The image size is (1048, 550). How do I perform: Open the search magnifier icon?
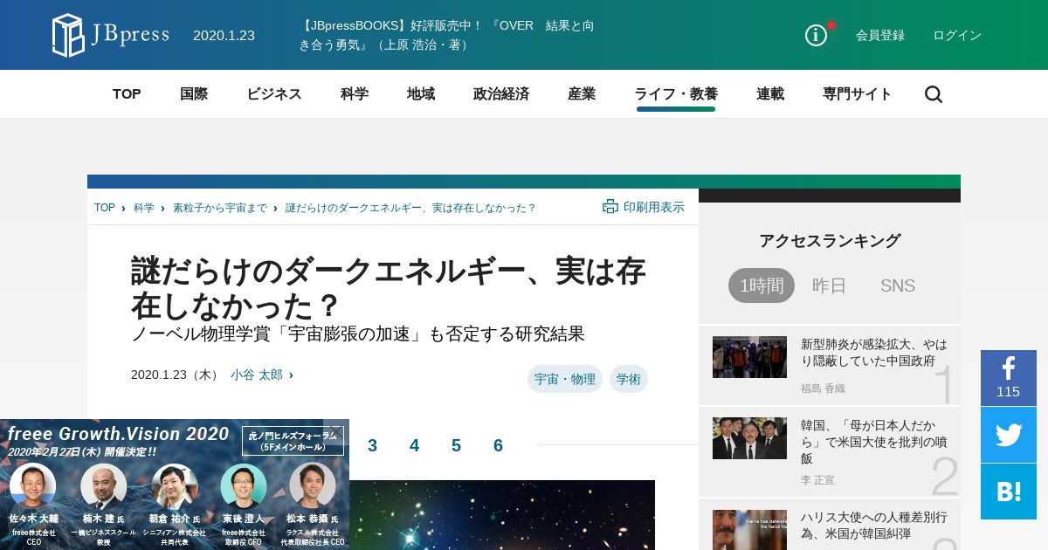934,94
